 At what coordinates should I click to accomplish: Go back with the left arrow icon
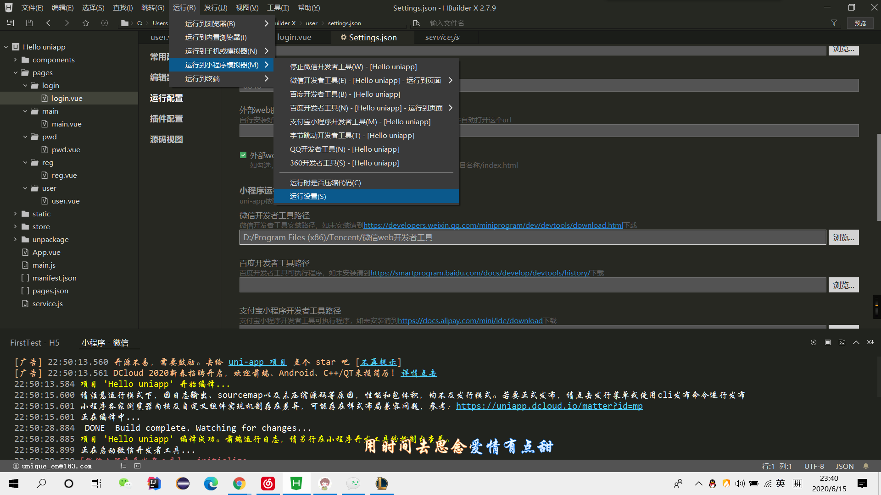48,23
